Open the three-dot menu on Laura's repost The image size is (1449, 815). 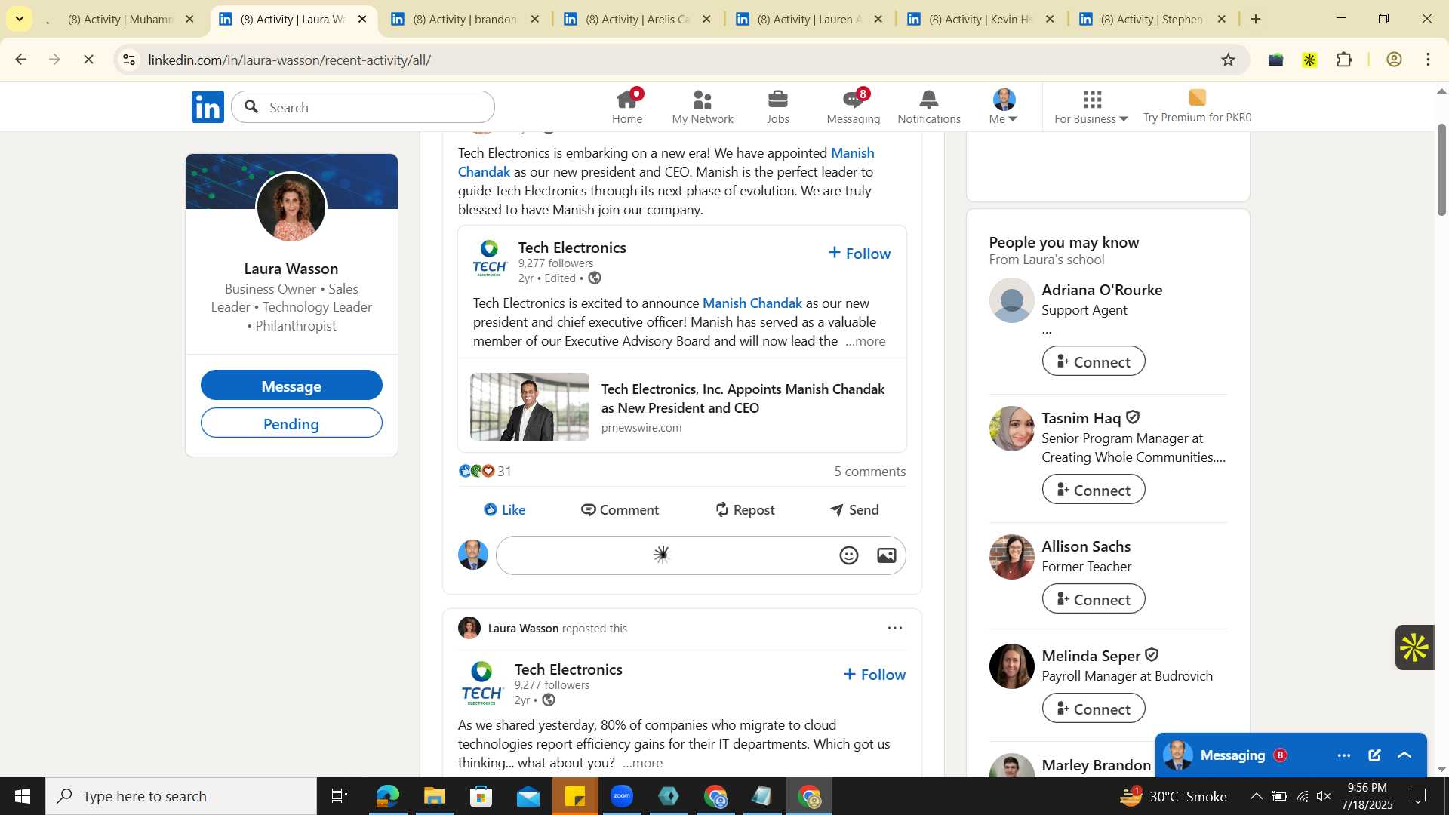coord(895,628)
